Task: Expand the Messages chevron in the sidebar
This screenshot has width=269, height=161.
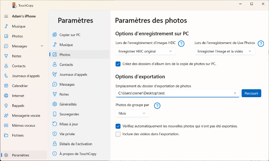Action: coord(42,46)
